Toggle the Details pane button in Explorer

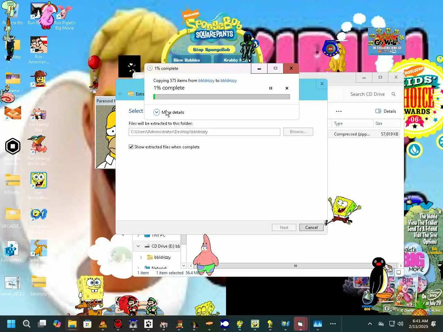click(x=386, y=111)
